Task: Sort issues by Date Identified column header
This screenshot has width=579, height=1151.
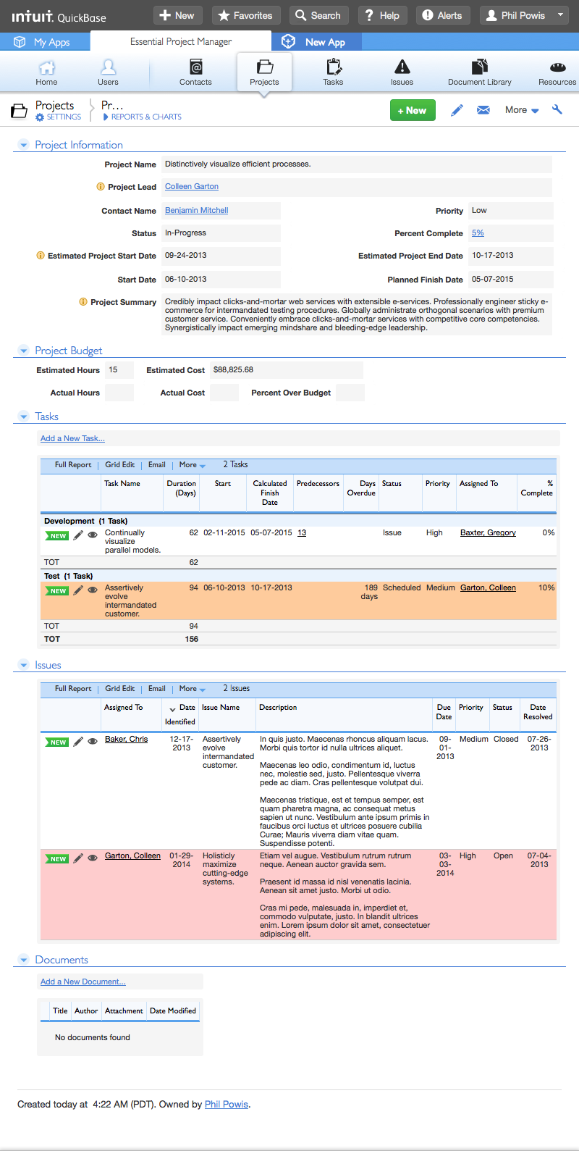Action: point(180,714)
